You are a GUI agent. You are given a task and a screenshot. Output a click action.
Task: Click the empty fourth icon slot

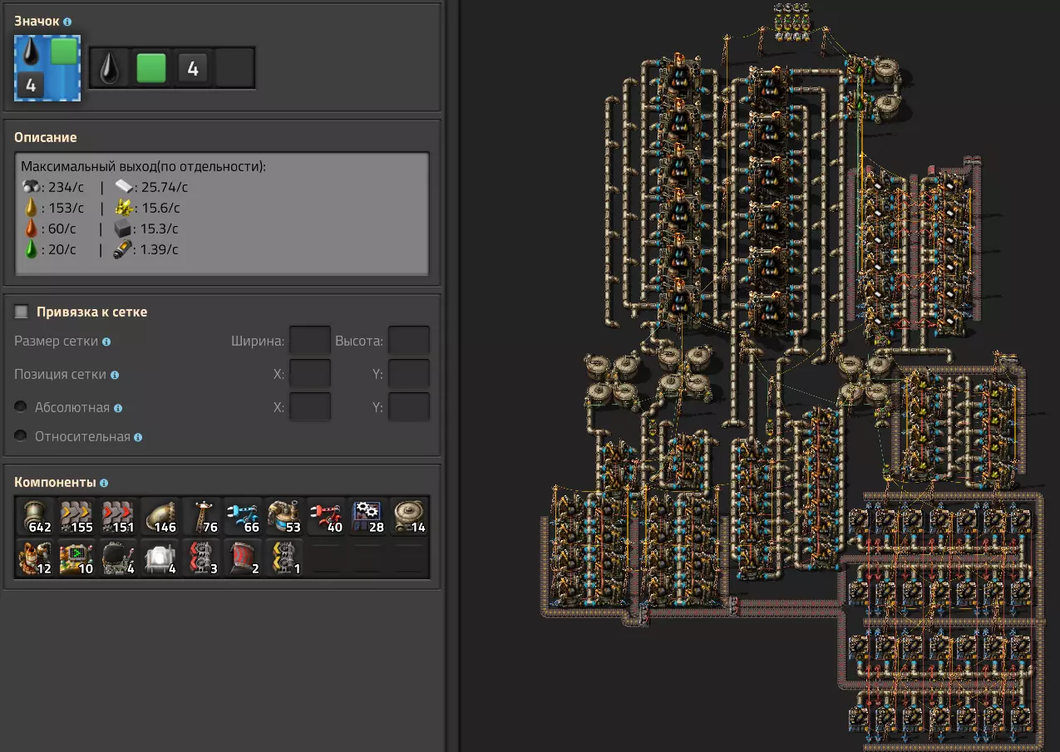coord(234,67)
